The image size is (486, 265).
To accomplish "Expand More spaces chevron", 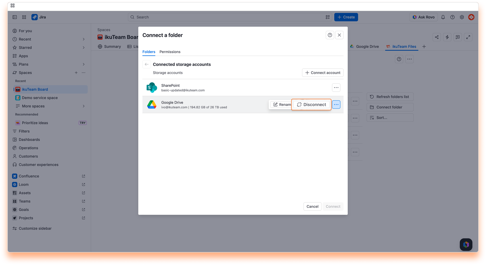I will [x=84, y=106].
